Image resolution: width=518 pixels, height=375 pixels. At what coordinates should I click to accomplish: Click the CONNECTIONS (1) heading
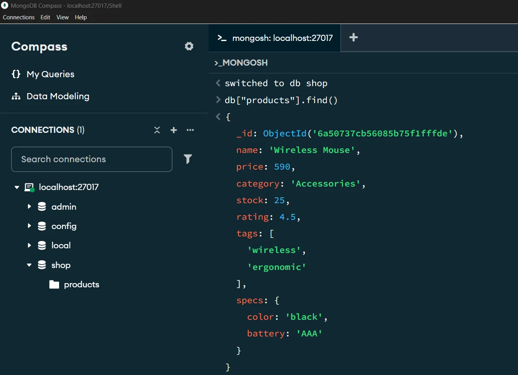tap(48, 130)
